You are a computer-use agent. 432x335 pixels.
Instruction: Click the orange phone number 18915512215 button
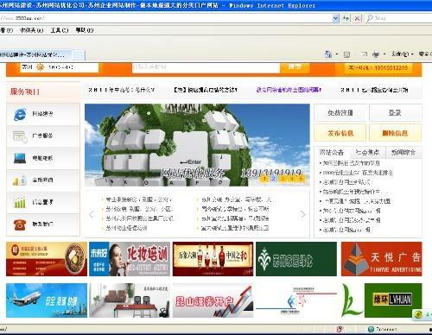pyautogui.click(x=378, y=68)
